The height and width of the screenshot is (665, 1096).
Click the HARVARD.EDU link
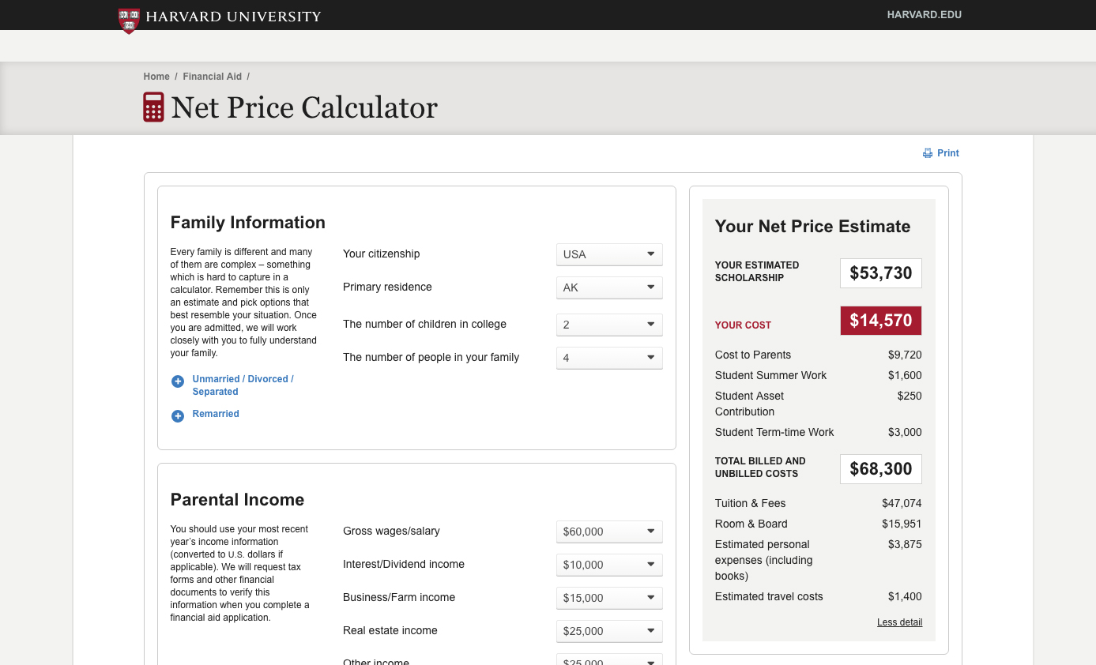(x=924, y=15)
